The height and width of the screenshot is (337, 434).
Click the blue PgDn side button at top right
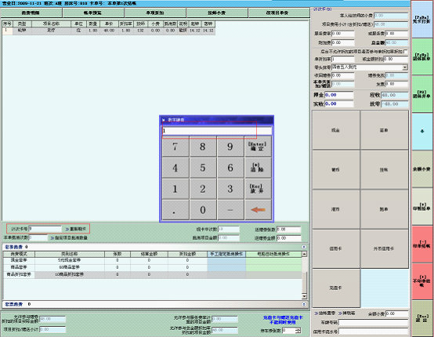[421, 20]
